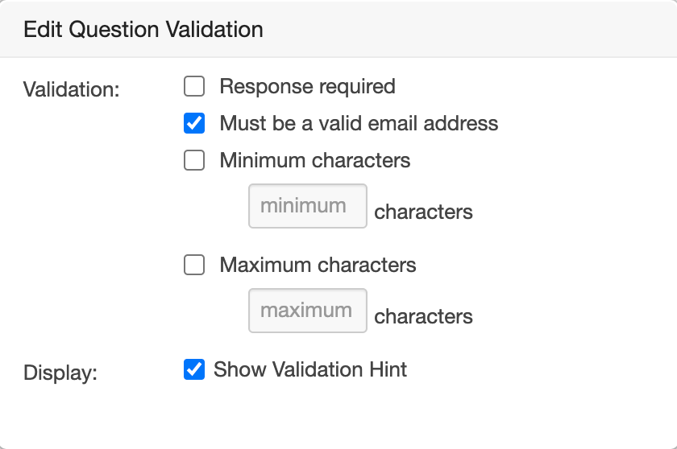Disable the Show Validation Hint checkbox
Viewport: 677px width, 449px height.
[194, 370]
